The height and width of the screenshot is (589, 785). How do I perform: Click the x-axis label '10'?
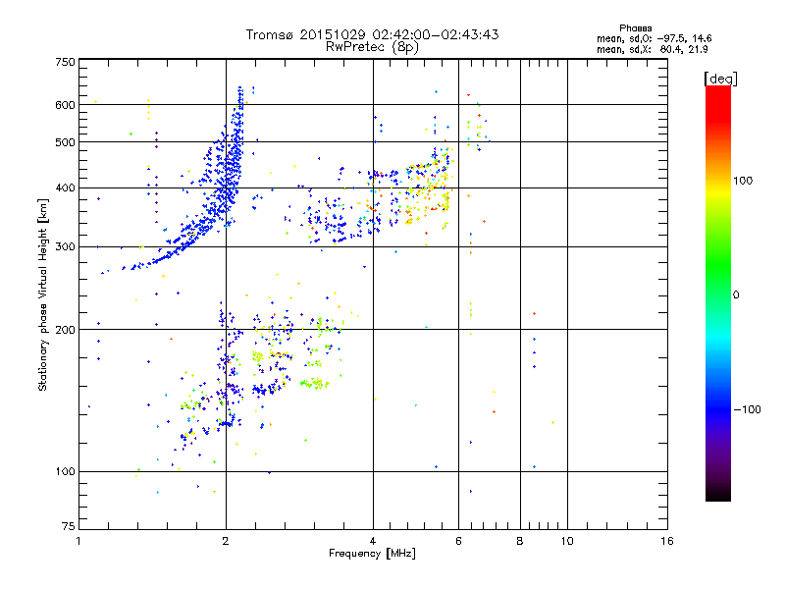pos(567,541)
